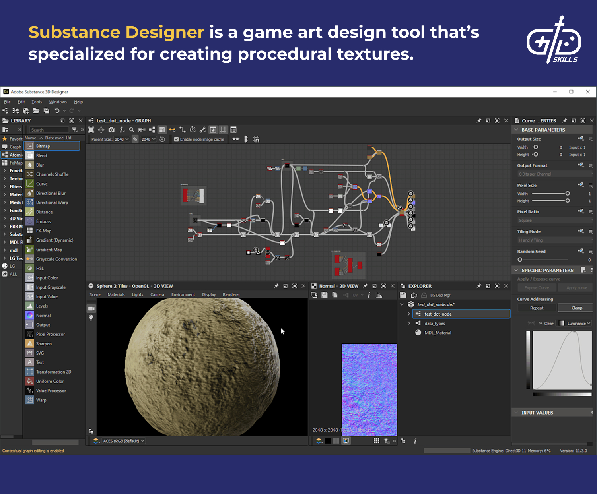The width and height of the screenshot is (597, 494).
Task: Click the magnifier find icon in graph toolbar
Action: pos(131,130)
